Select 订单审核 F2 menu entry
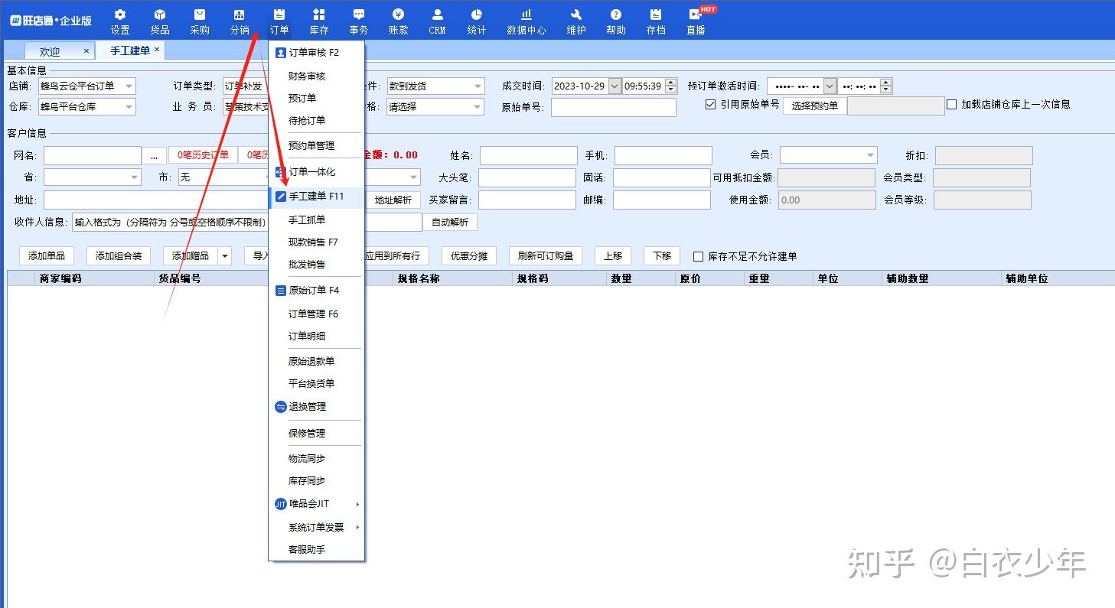The width and height of the screenshot is (1115, 608). [317, 53]
